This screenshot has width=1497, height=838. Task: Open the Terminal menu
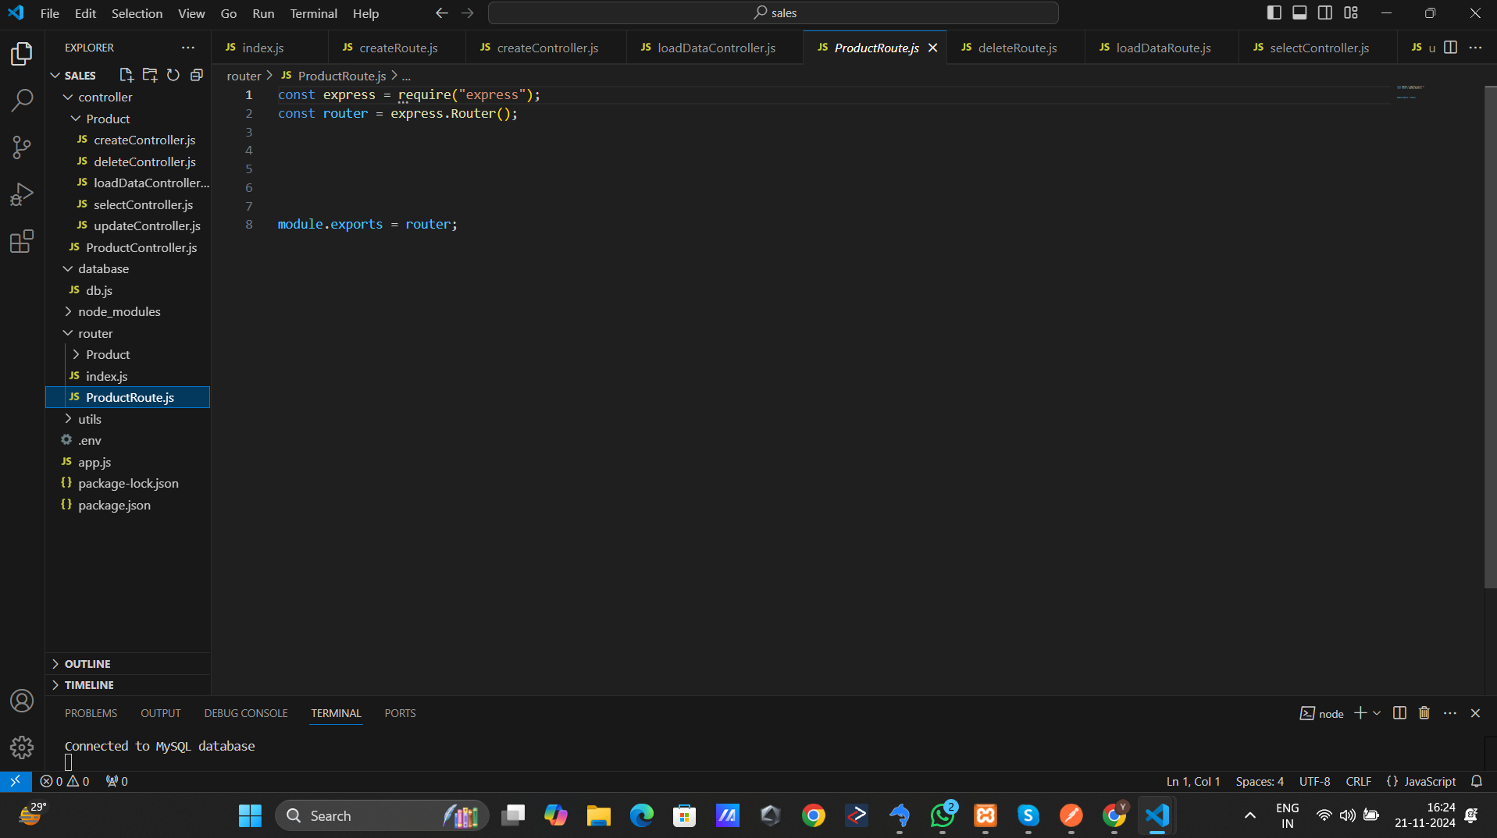tap(313, 13)
